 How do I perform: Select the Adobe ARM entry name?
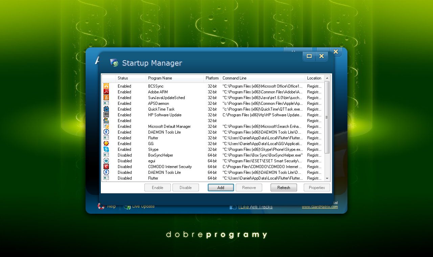(158, 92)
